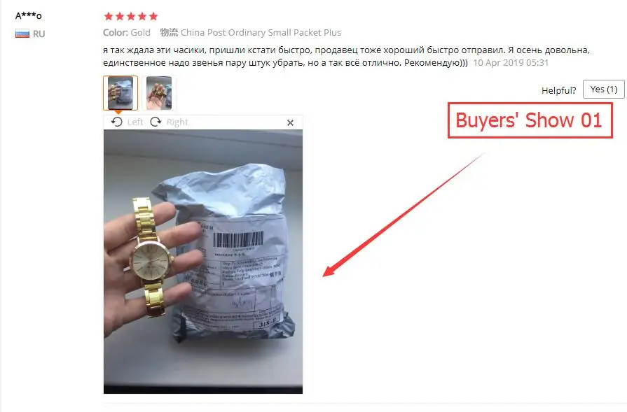Image resolution: width=627 pixels, height=412 pixels.
Task: Click the rotate right arrow icon
Action: (x=156, y=122)
